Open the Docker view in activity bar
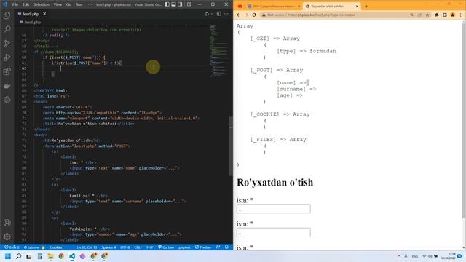Screen dimensions: 466x262 7,86
